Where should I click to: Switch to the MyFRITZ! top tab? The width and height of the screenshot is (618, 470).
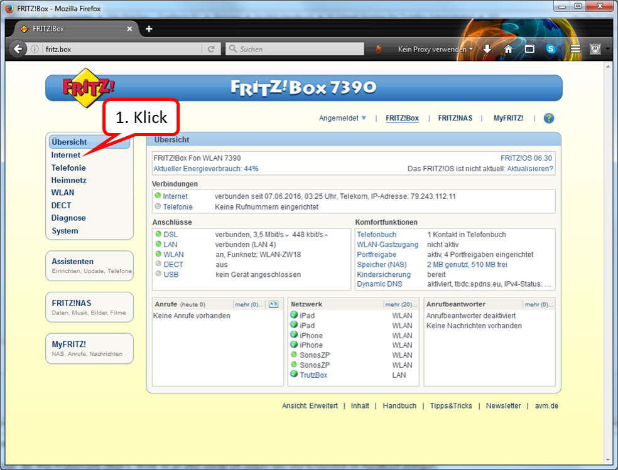509,118
